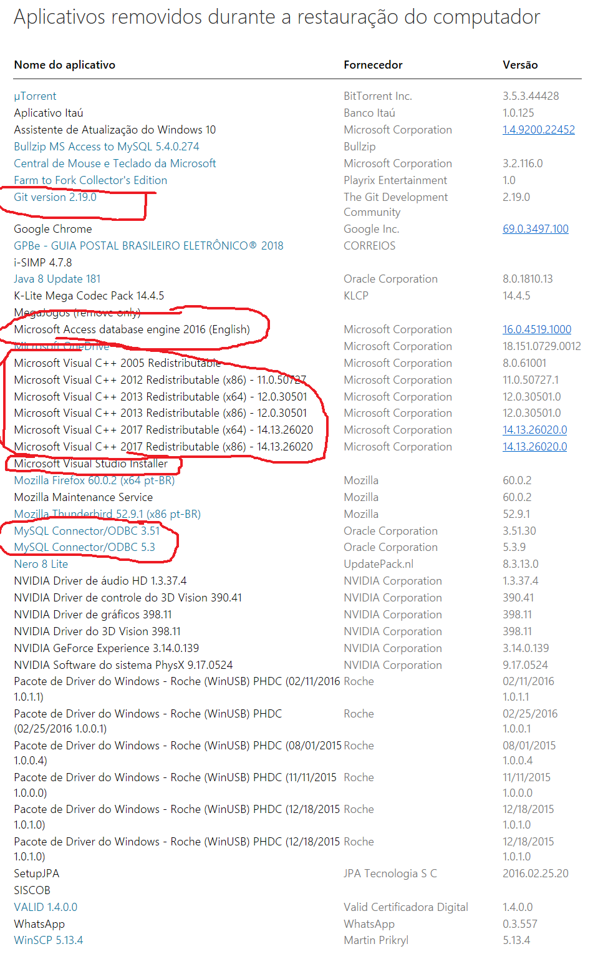Select Microsoft Access database engine 2016 (English)
Viewport: 603px width, 954px height.
(x=132, y=329)
